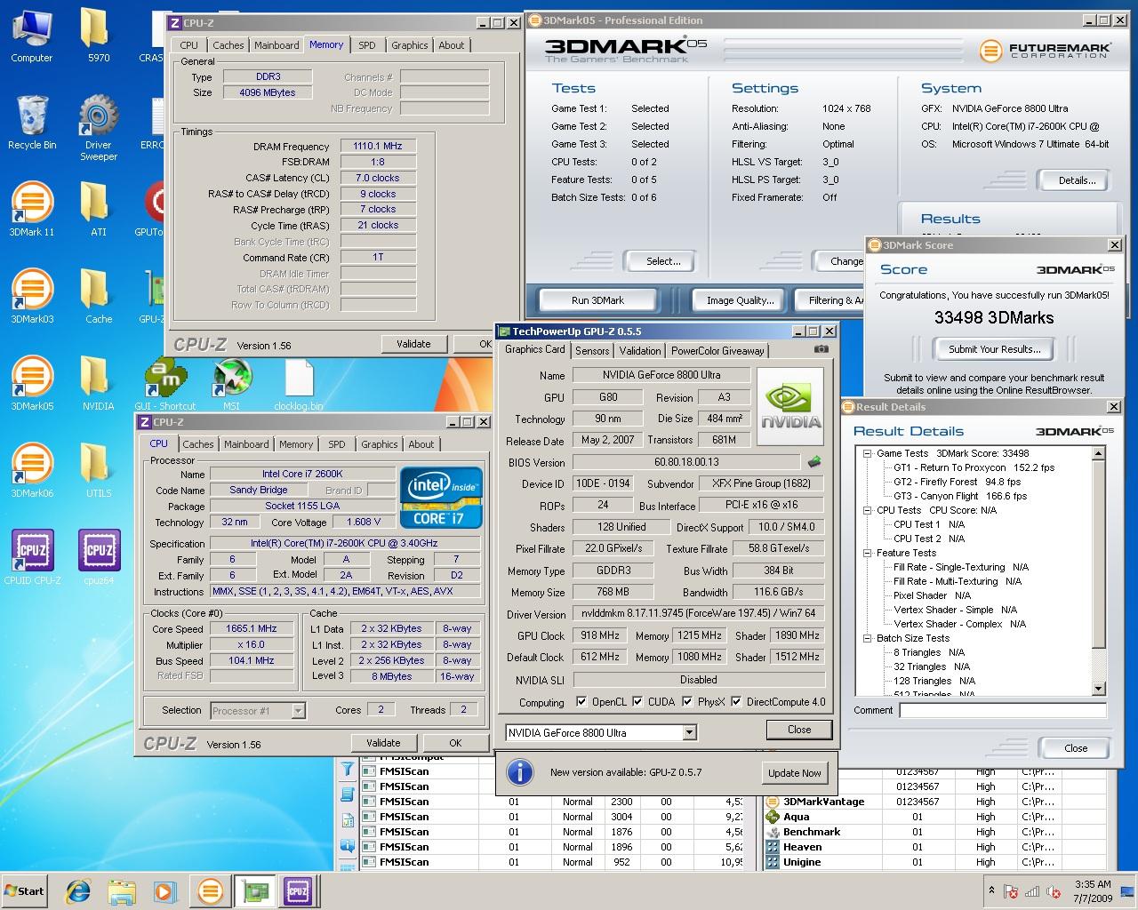The width and height of the screenshot is (1138, 910).
Task: Open the Validation tab in GPU-Z
Action: click(x=640, y=351)
